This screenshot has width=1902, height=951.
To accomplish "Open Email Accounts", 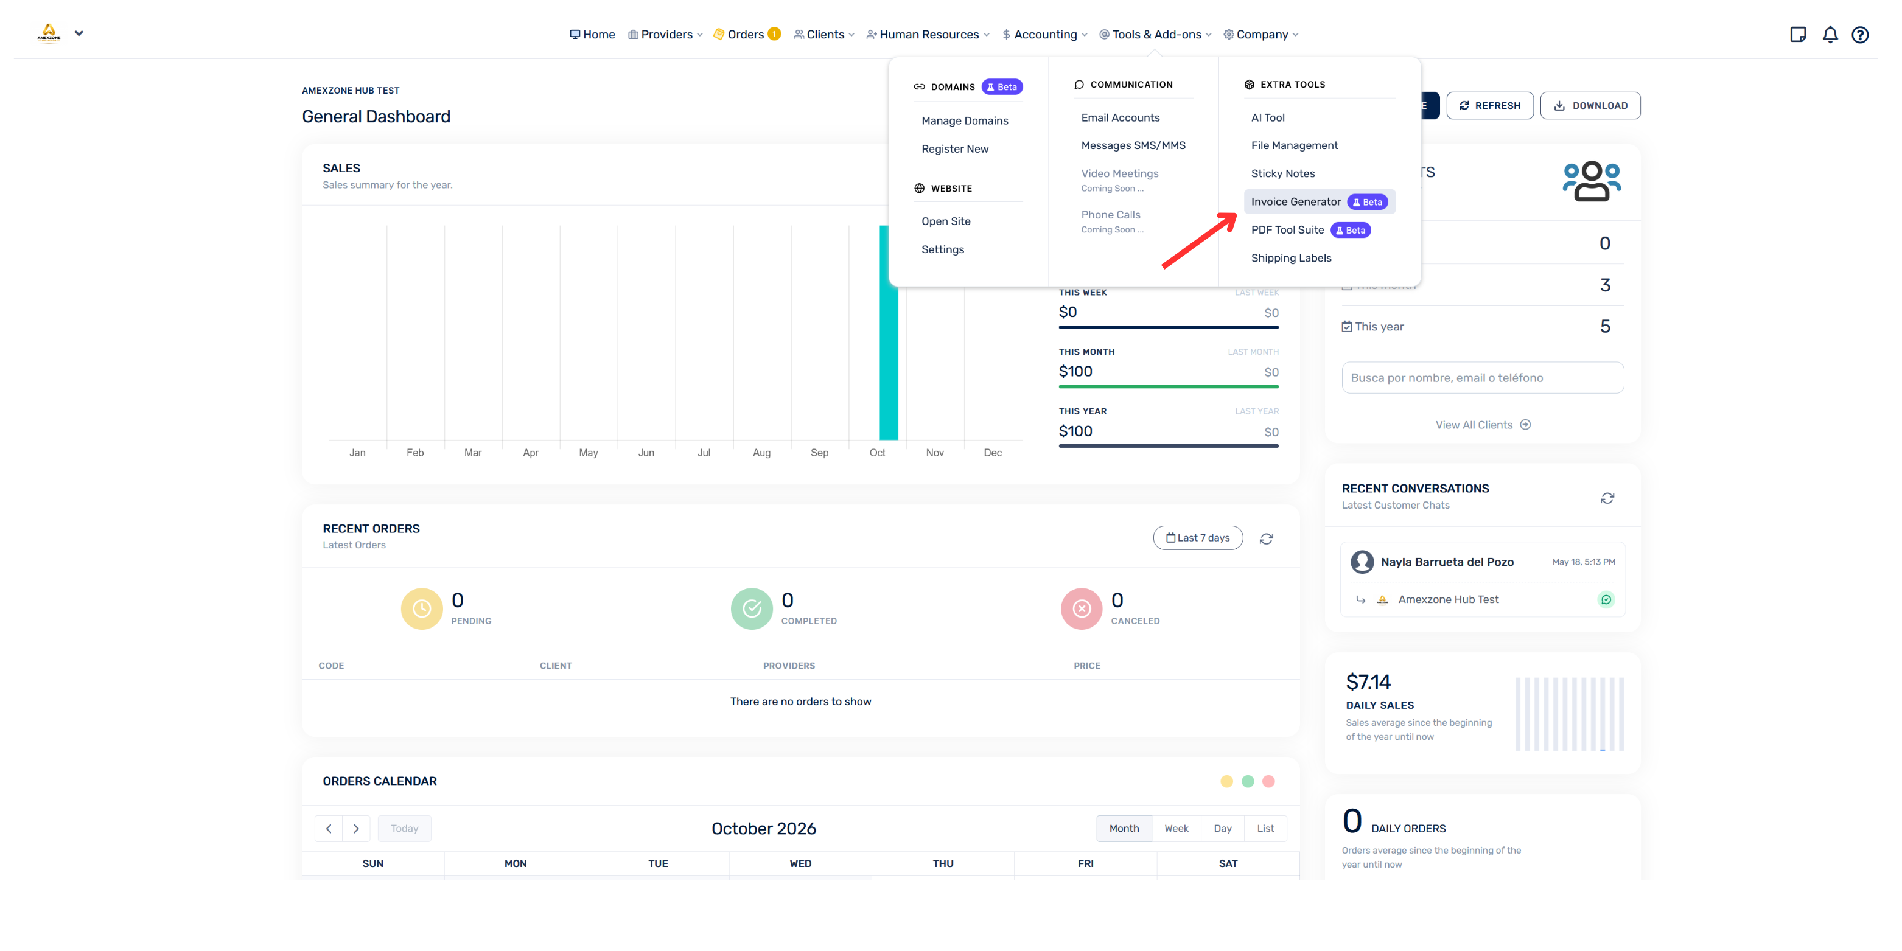I will pos(1120,117).
